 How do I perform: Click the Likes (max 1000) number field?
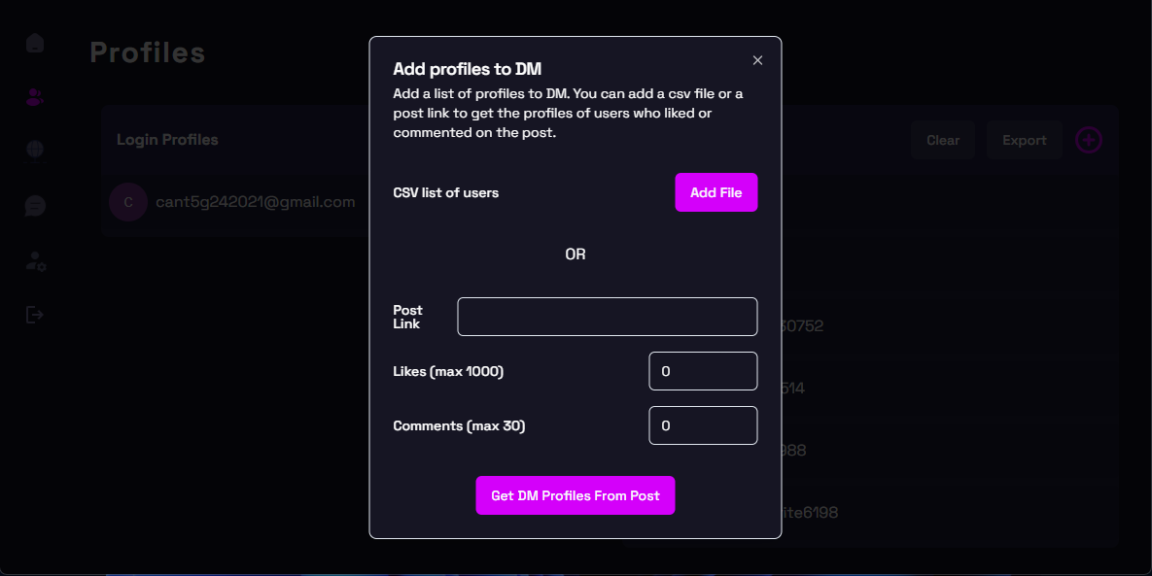point(702,371)
